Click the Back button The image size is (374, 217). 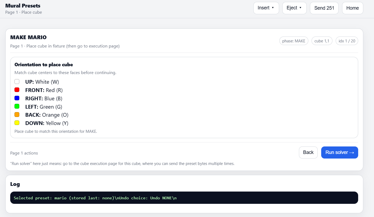[308, 152]
